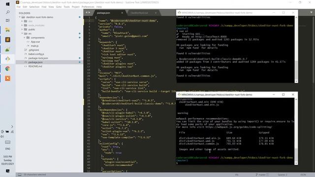
Task: Expand the node_modules folder
Action: coord(22,25)
